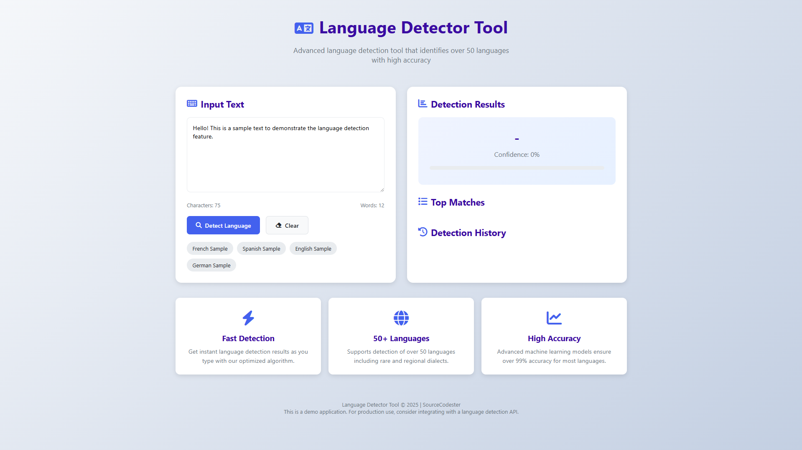Image resolution: width=802 pixels, height=450 pixels.
Task: Click the Language Detector Tool heading
Action: 413,28
